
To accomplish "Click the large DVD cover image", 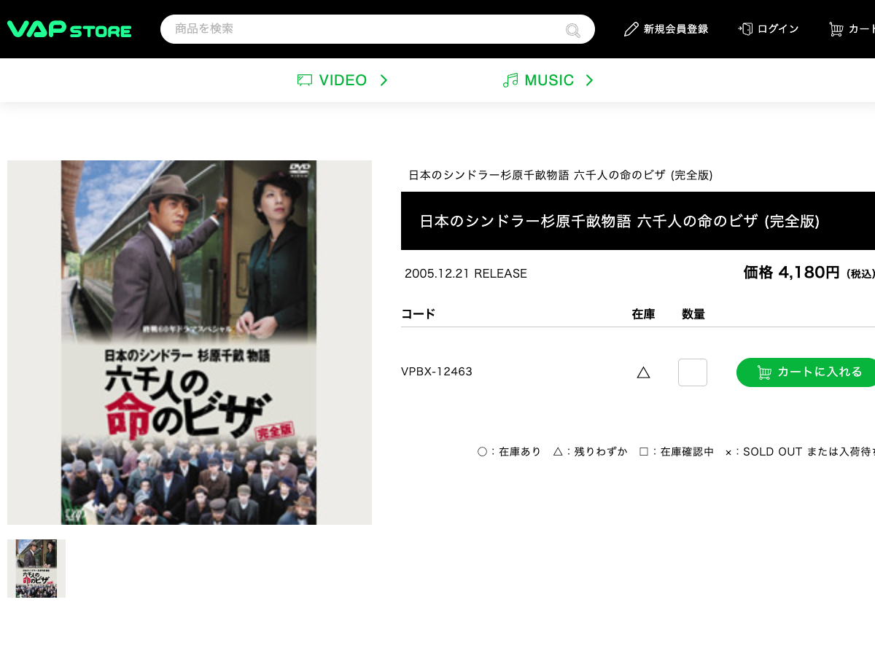I will (190, 343).
